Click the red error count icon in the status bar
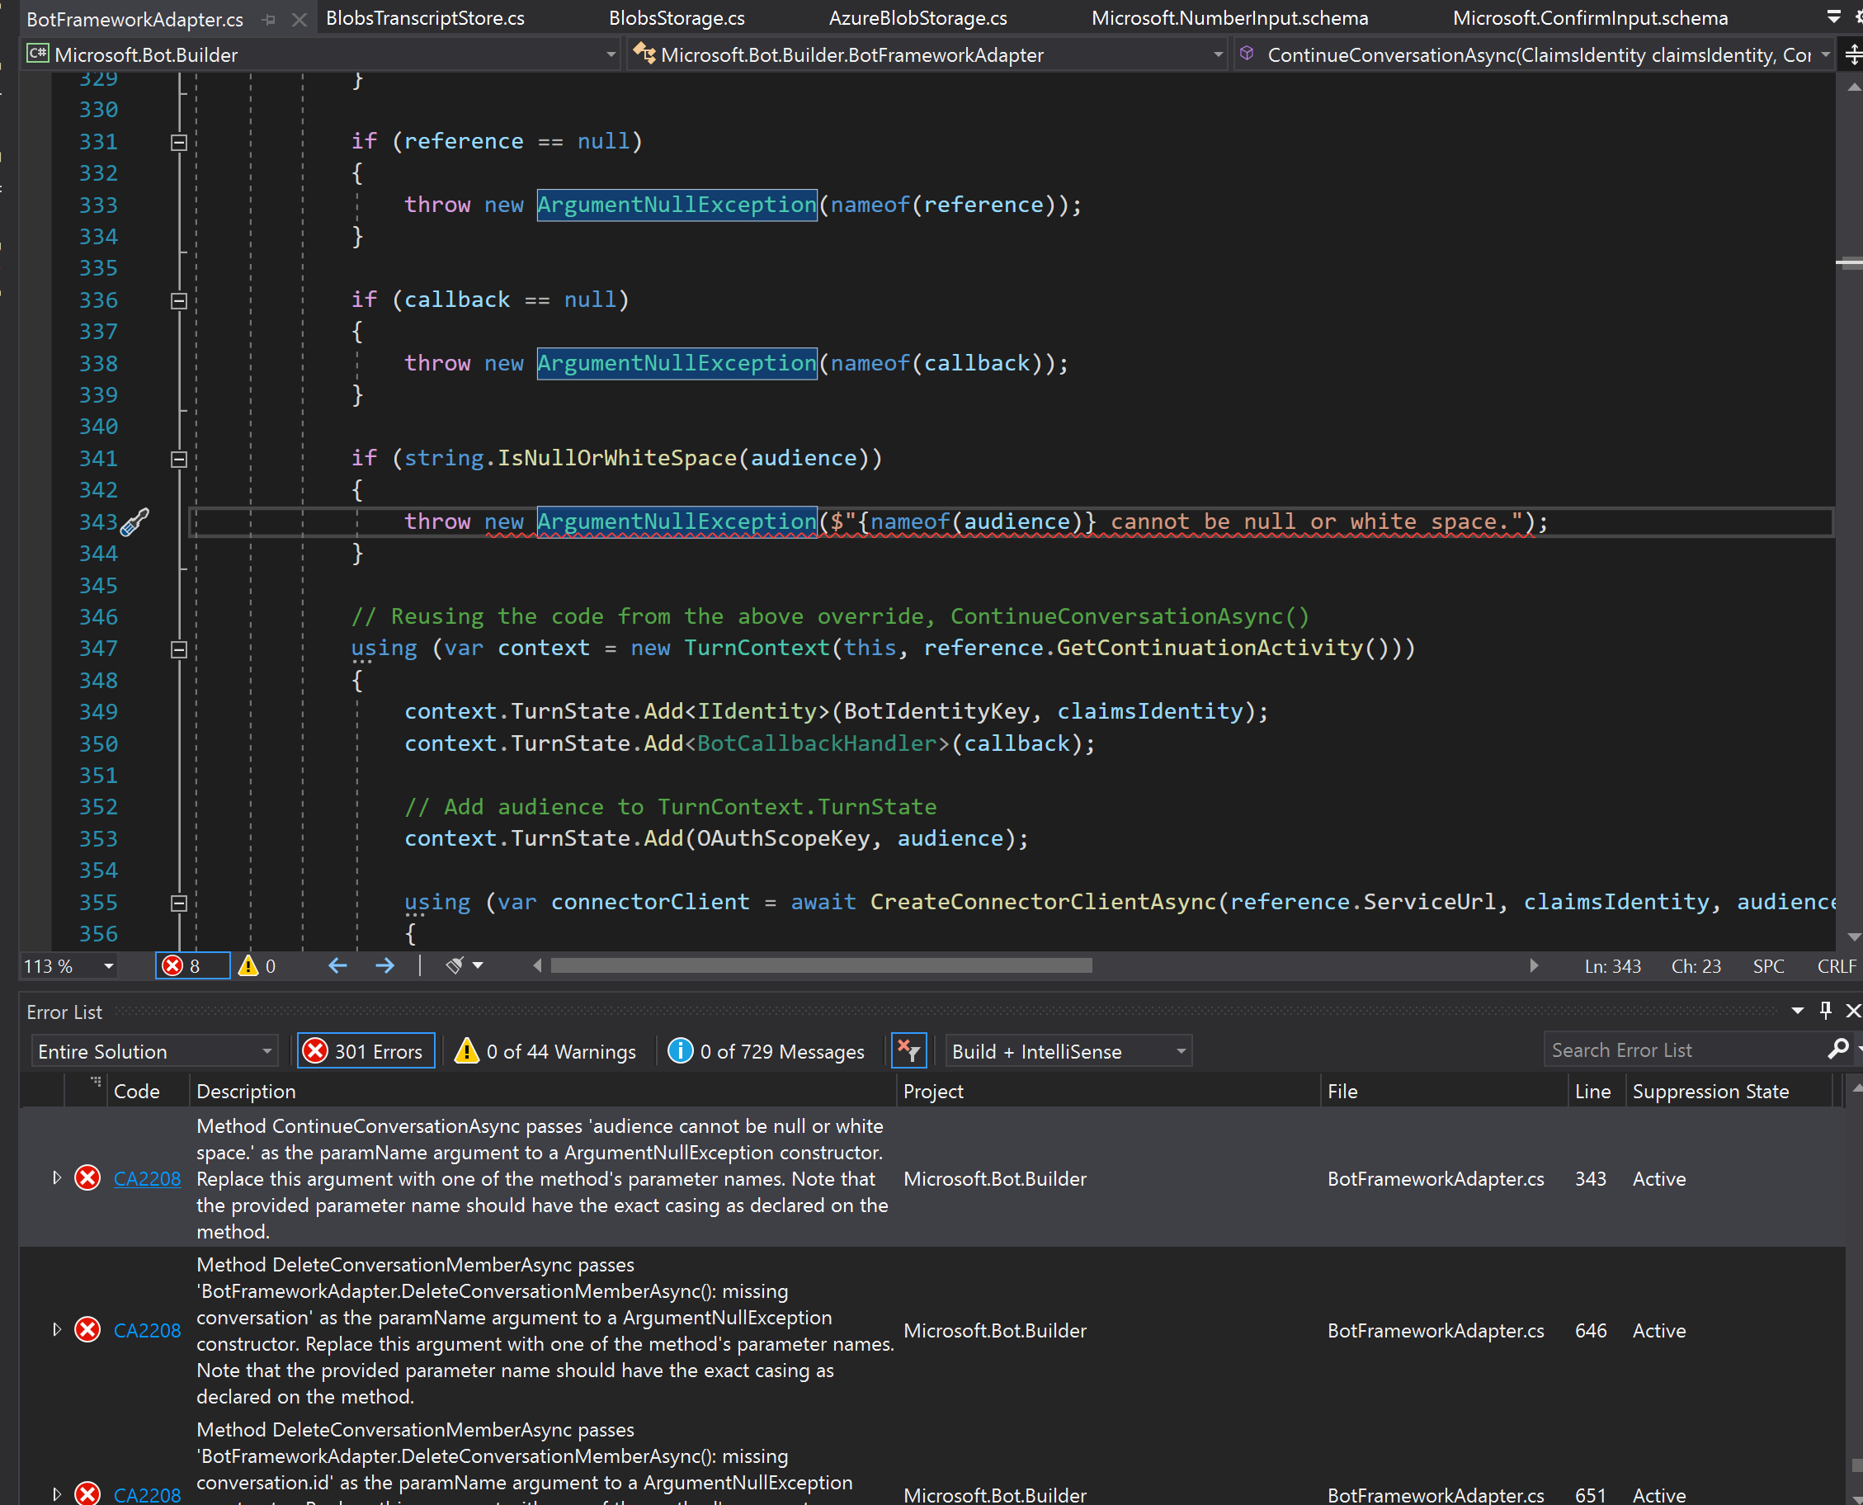 (x=172, y=965)
